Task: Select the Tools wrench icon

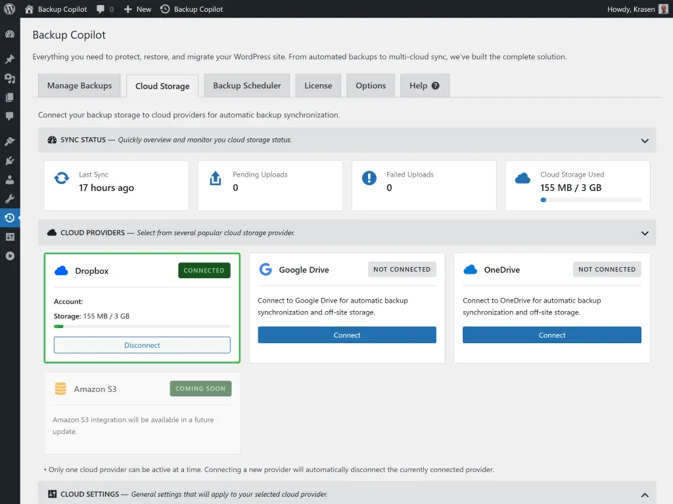Action: coord(11,198)
